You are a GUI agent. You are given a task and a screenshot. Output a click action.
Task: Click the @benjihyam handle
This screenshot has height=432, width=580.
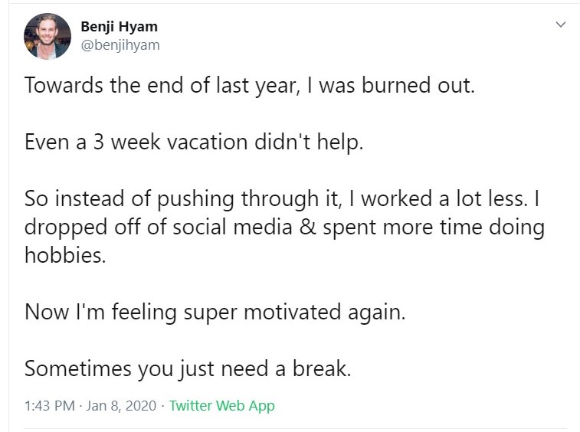pyautogui.click(x=120, y=44)
